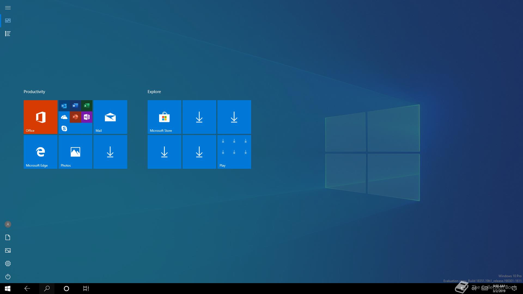Viewport: 523px width, 294px height.
Task: Open Cortana circle on taskbar
Action: tap(66, 289)
